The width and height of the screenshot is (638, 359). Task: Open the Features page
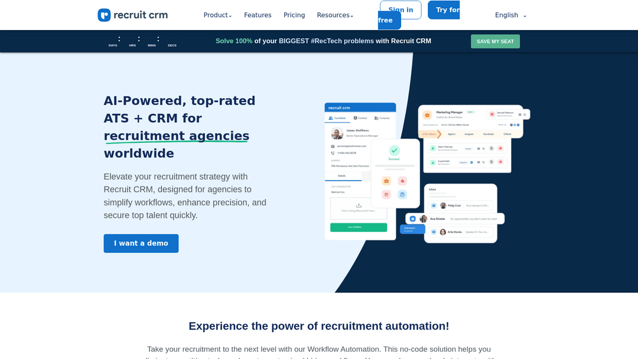(x=258, y=15)
